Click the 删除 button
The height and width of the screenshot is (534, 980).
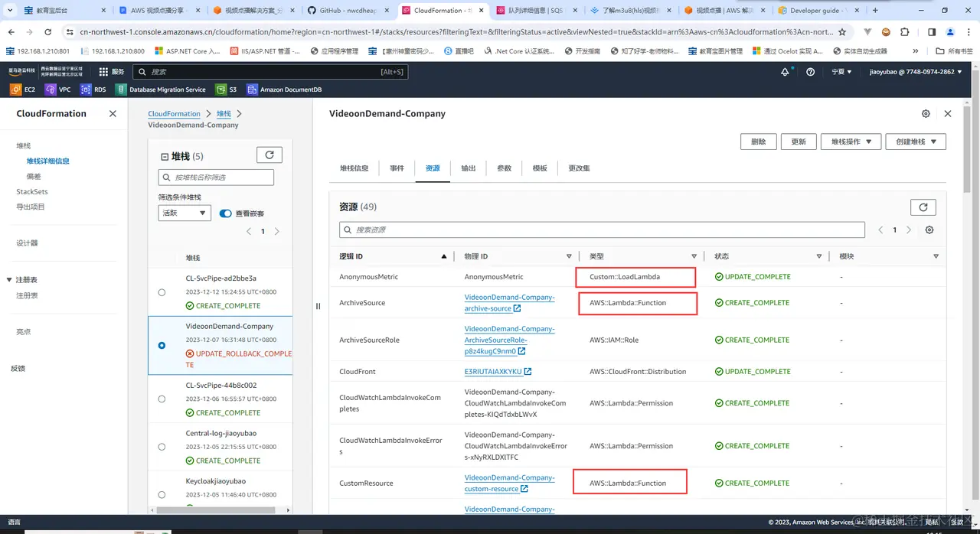pyautogui.click(x=759, y=142)
